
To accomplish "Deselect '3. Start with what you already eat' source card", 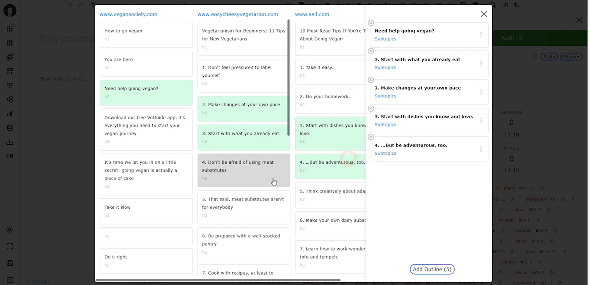I will point(243,137).
